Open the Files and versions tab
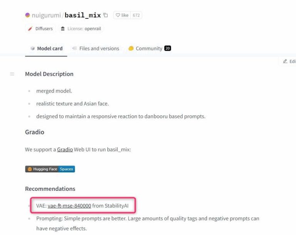This screenshot has height=235, width=296. 96,48
